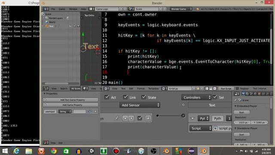
Task: Move the sensor down with the down arrow
Action: 131,118
